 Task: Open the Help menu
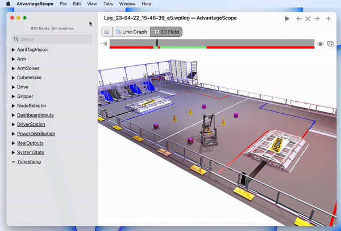147,4
